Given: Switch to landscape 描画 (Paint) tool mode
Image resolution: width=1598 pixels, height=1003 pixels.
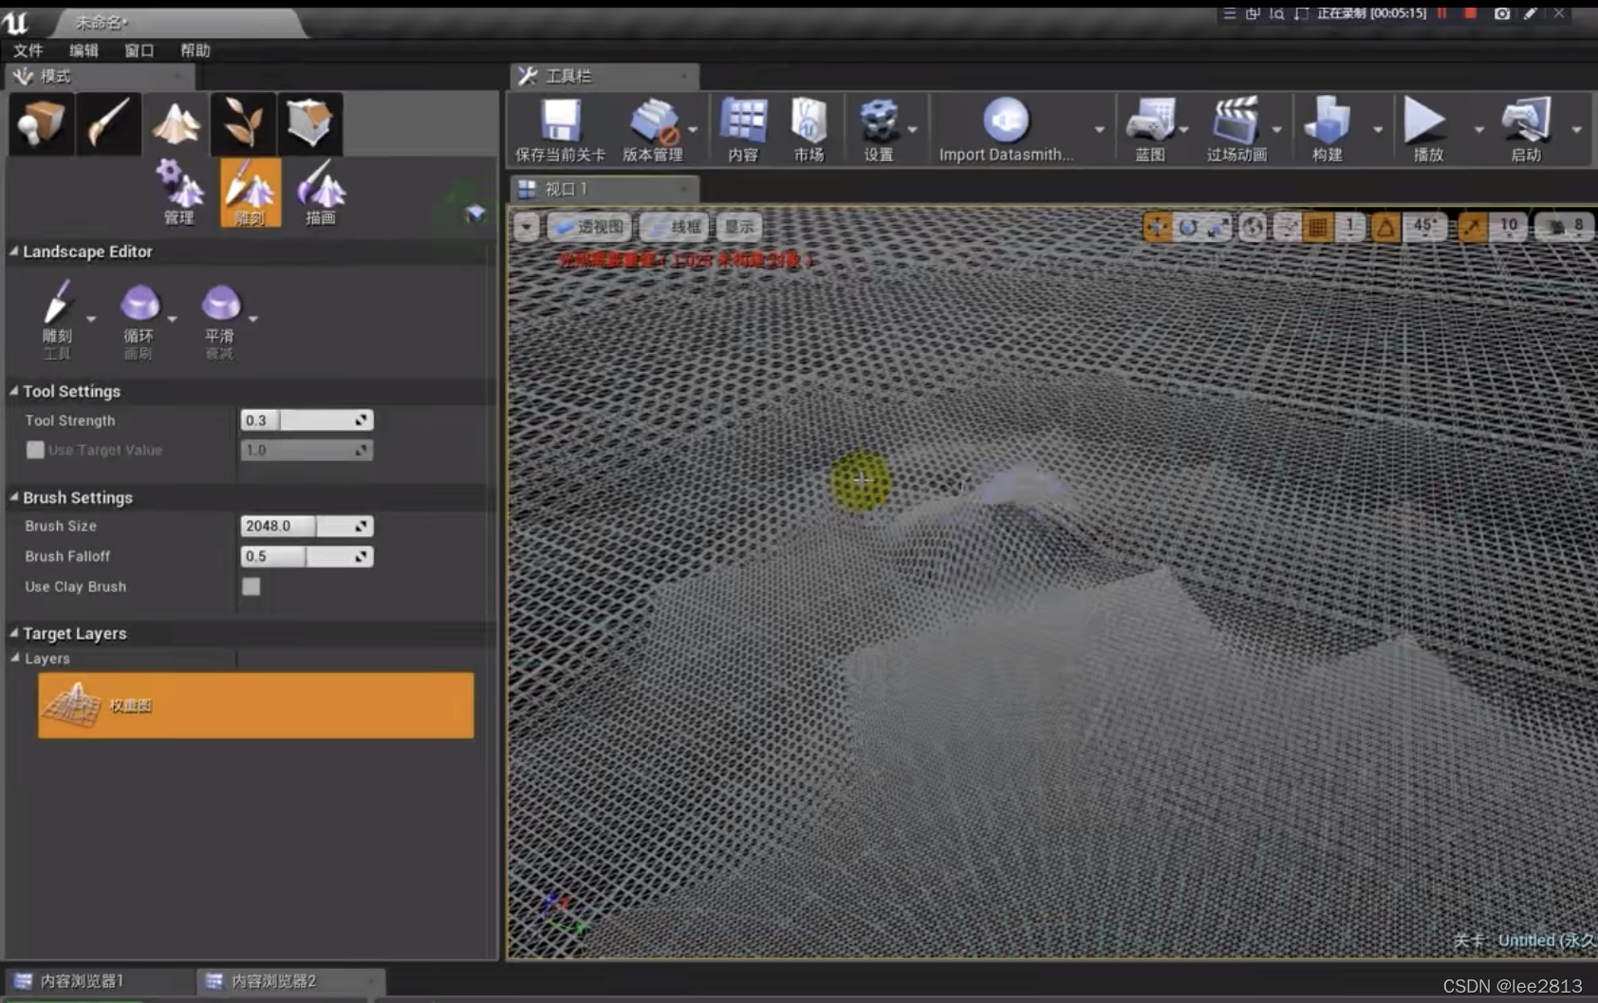Looking at the screenshot, I should pyautogui.click(x=321, y=193).
